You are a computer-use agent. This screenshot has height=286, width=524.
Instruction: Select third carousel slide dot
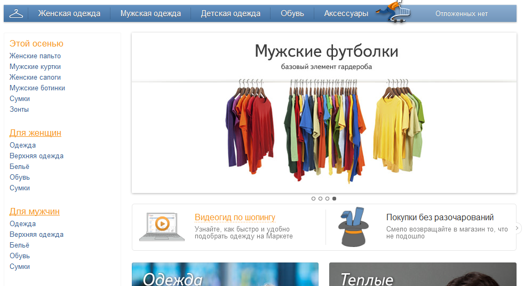(x=328, y=198)
